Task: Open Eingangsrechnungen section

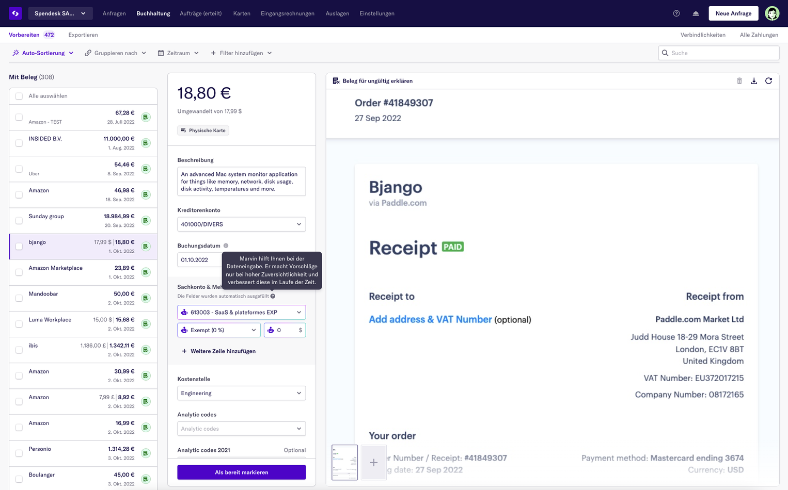Action: coord(288,13)
